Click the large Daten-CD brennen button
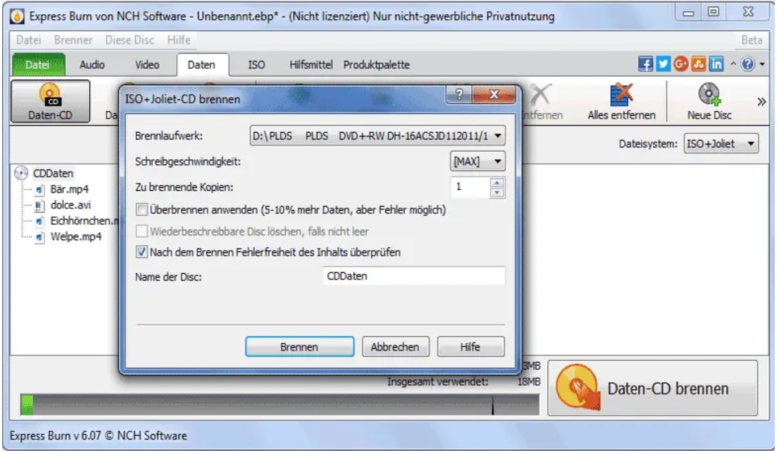This screenshot has width=777, height=451. (653, 389)
